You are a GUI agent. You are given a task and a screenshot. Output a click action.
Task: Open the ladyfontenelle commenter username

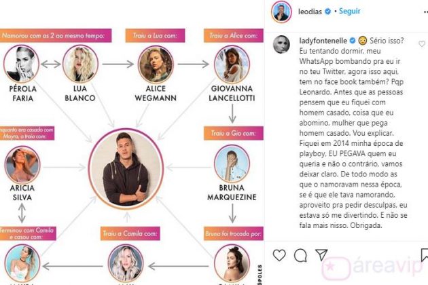tap(323, 41)
